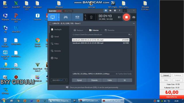The width and height of the screenshot is (184, 103).
Task: Open the Windows Start menu
Action: 4,101
